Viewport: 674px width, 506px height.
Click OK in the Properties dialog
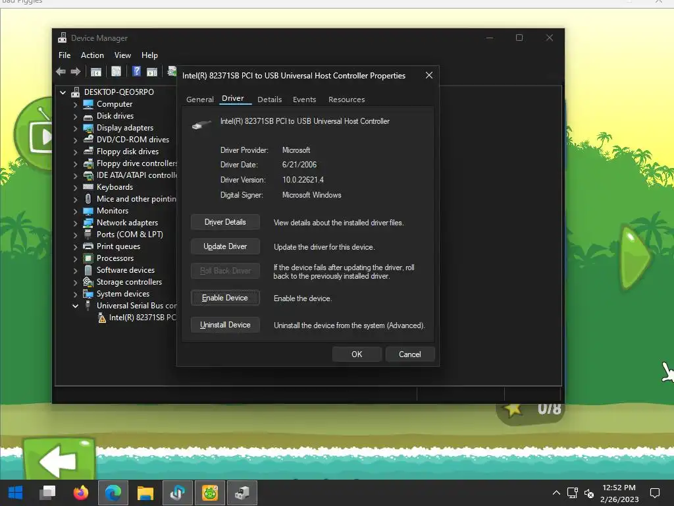[357, 354]
